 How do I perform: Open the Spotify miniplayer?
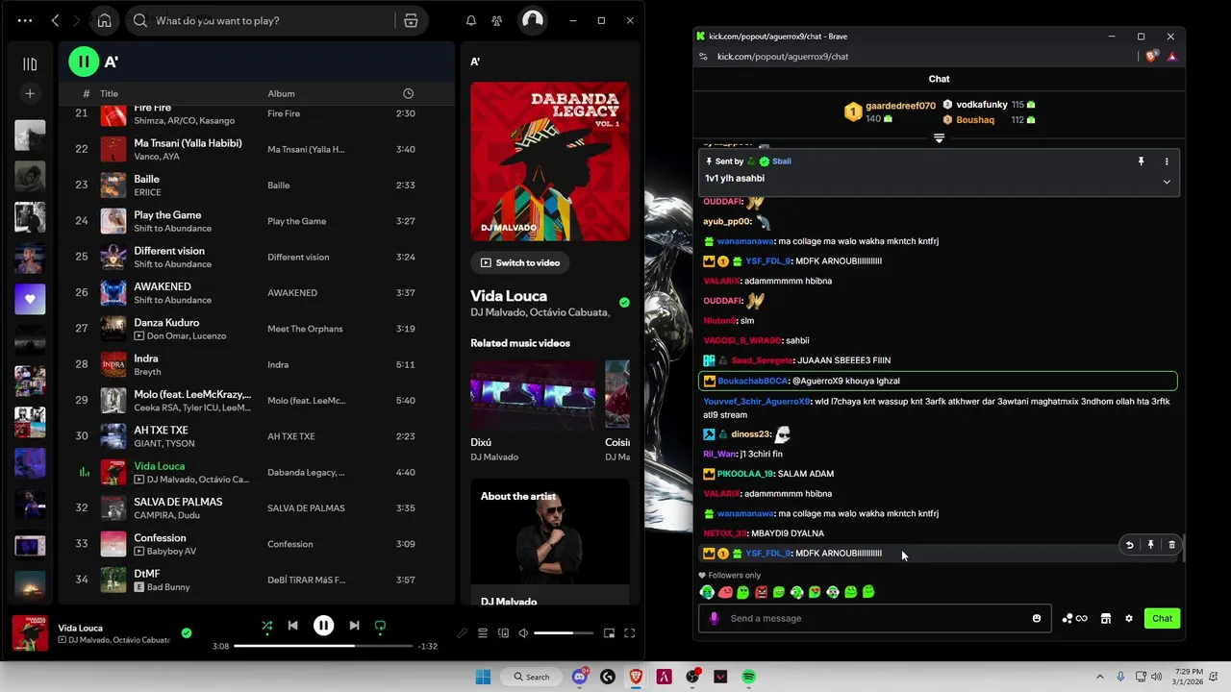point(609,633)
